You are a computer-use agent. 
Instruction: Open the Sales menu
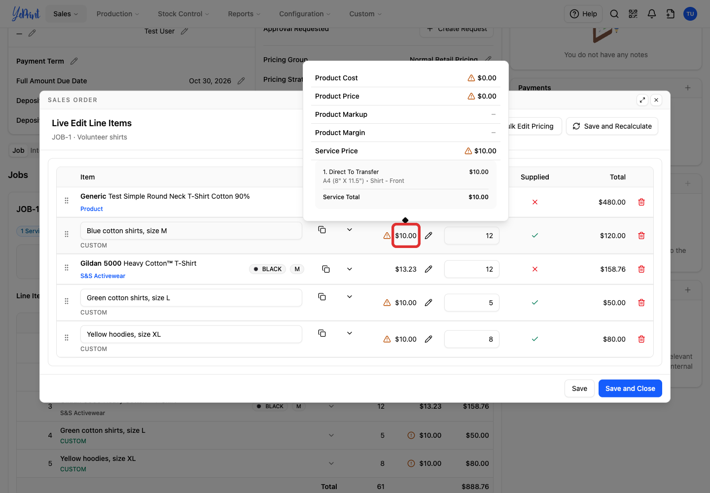coord(66,14)
